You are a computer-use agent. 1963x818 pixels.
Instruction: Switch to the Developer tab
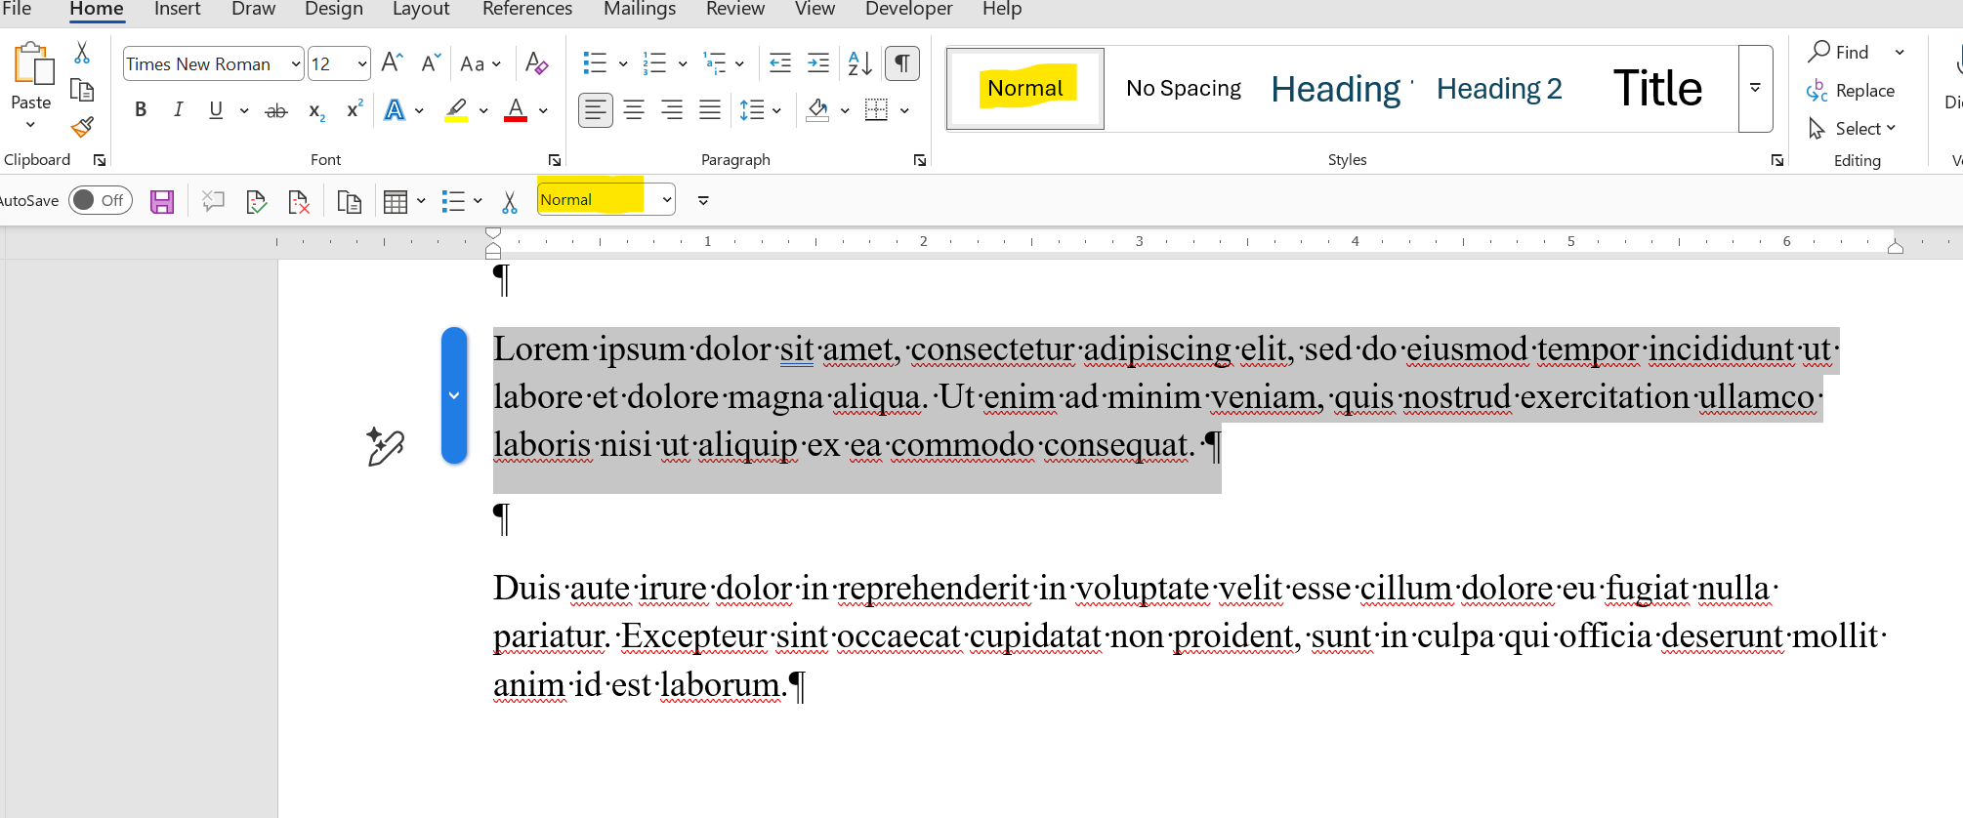point(908,10)
